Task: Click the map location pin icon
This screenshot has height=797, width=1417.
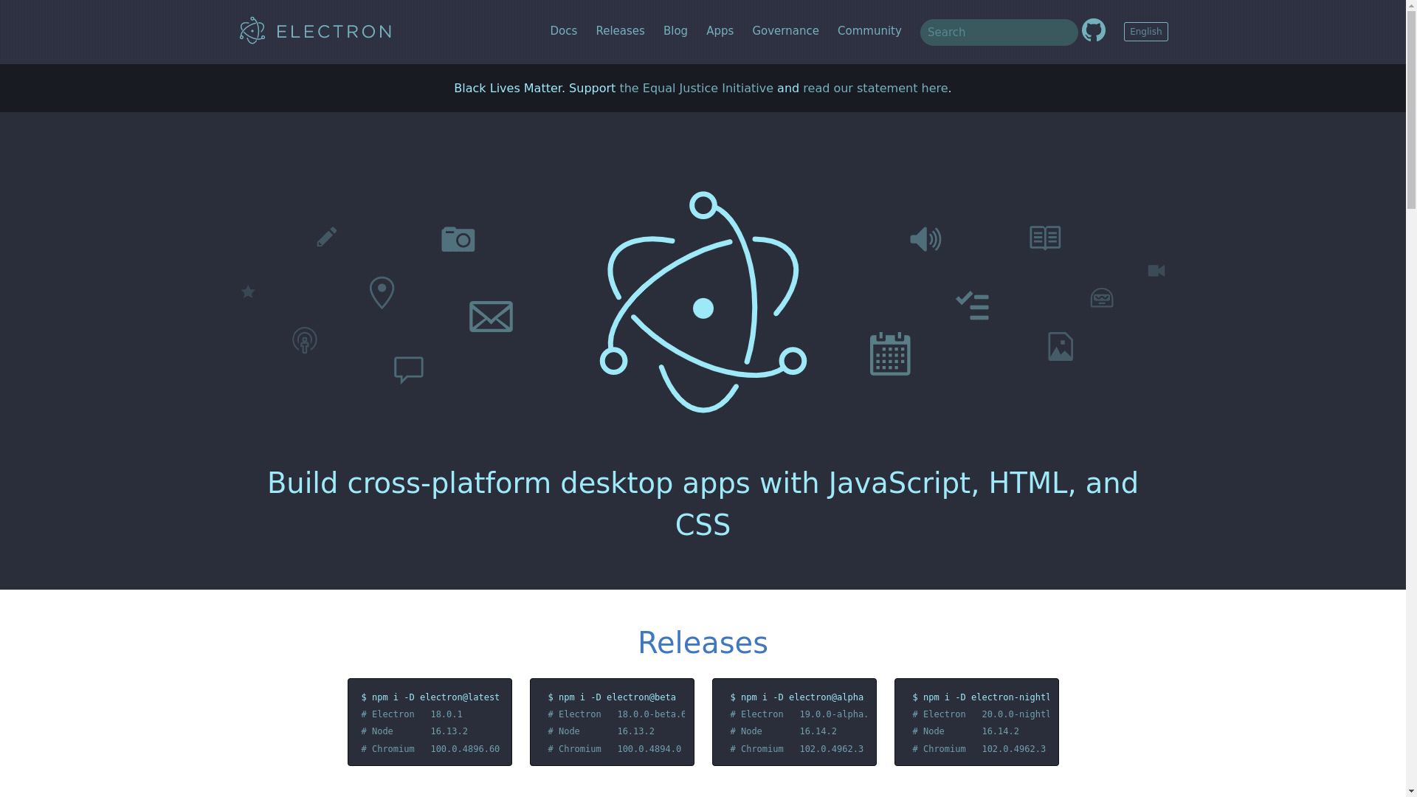Action: tap(382, 292)
